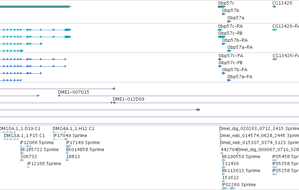
Task: Select transcript Obp57a-RA
Action: pyautogui.click(x=240, y=47)
